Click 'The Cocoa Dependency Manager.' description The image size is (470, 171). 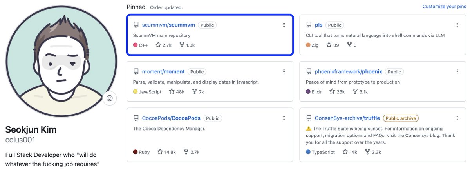coord(169,128)
